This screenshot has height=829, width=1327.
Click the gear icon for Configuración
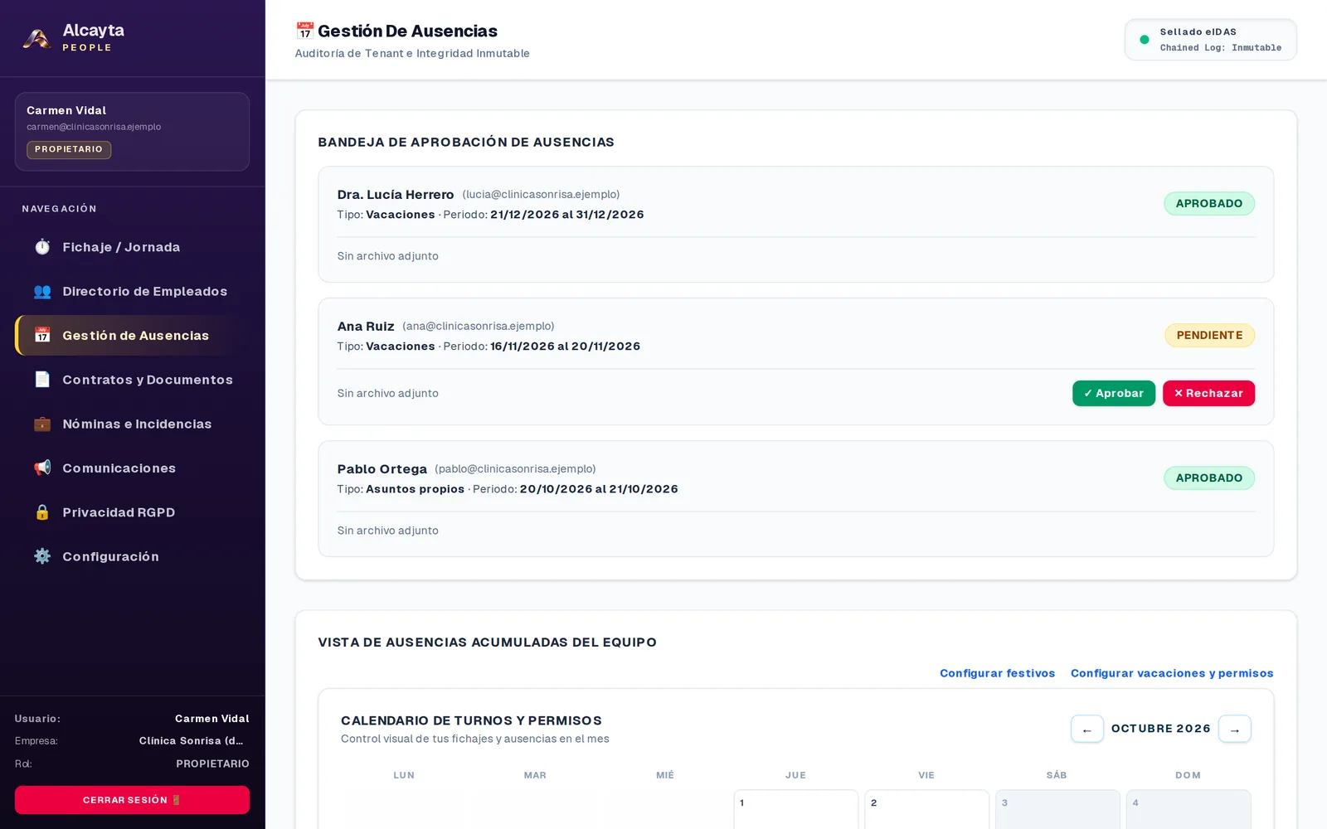point(42,556)
